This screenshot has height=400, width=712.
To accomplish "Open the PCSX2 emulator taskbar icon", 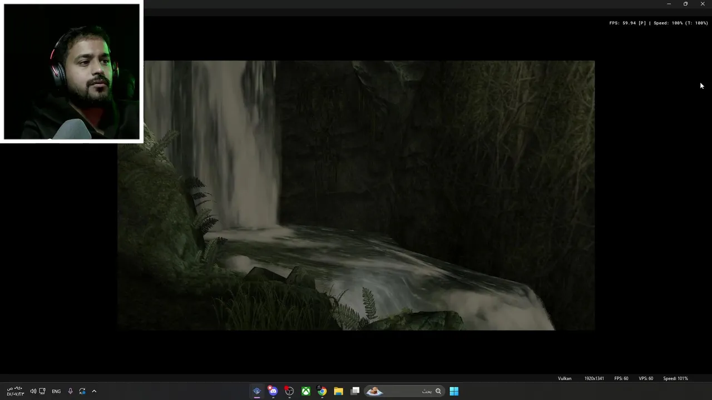I will [256, 391].
